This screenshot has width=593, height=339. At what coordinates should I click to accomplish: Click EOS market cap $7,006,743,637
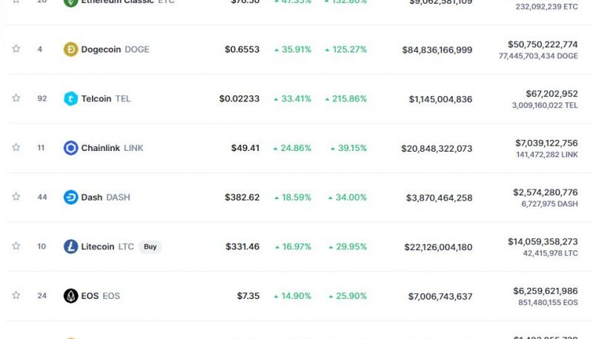click(440, 296)
